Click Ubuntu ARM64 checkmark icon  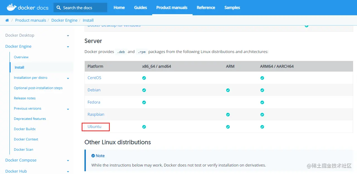tap(262, 127)
